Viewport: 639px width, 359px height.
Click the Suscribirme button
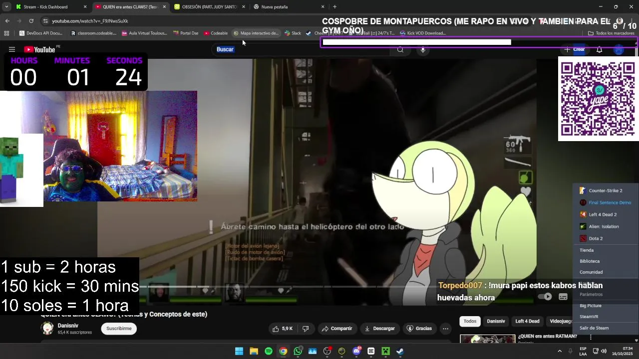[x=119, y=329]
